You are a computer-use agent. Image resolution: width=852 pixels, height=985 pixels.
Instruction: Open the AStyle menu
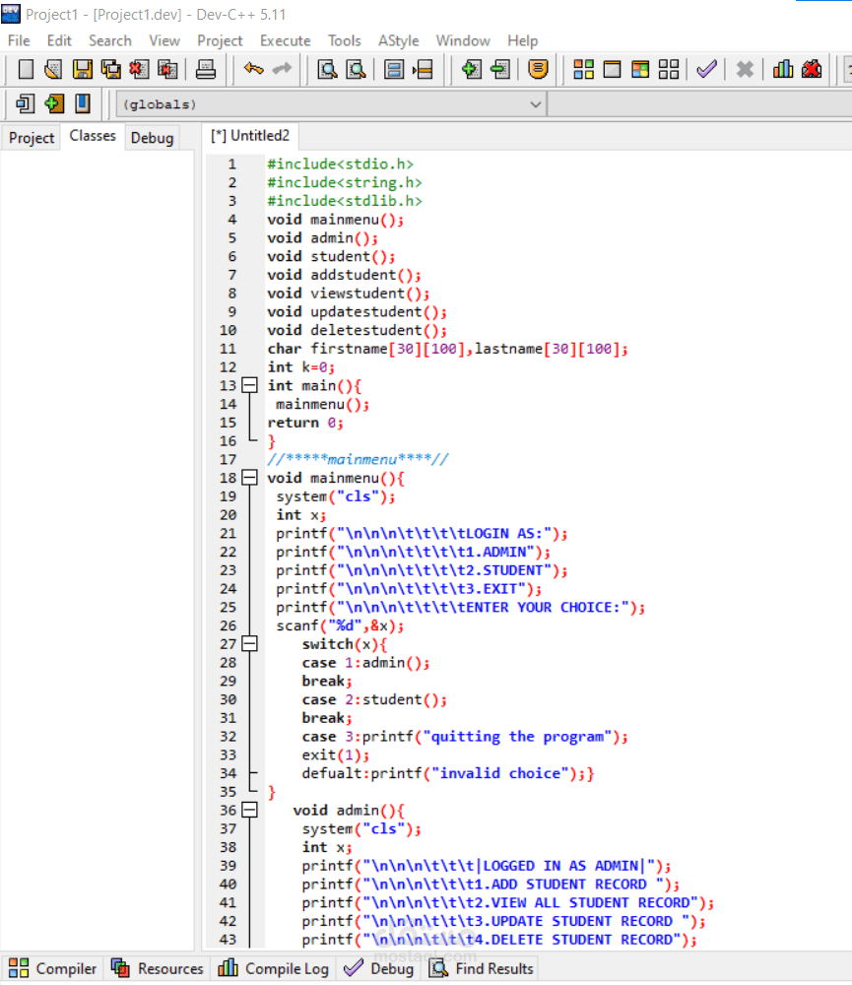[x=398, y=40]
